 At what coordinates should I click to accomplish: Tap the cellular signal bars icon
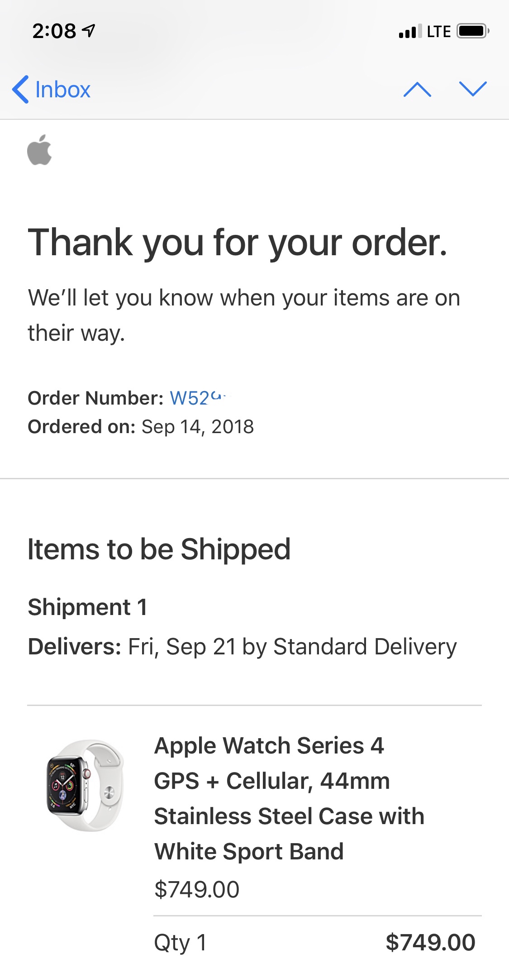410,31
